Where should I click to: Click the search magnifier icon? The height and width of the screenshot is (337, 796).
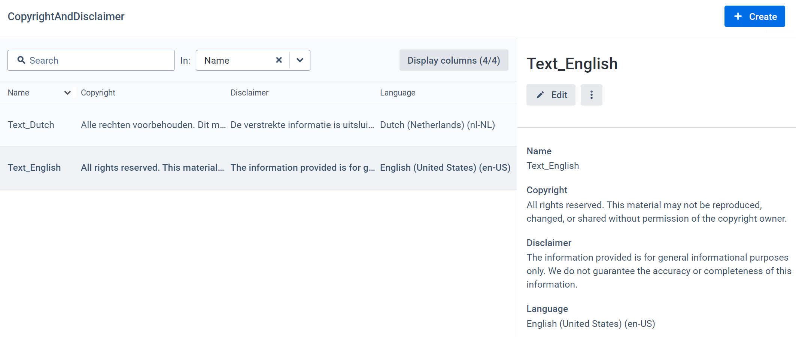21,60
